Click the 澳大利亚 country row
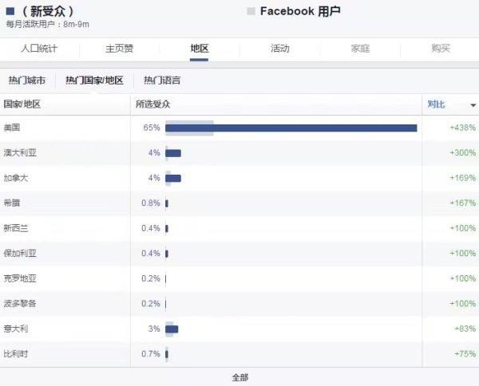 coord(20,152)
